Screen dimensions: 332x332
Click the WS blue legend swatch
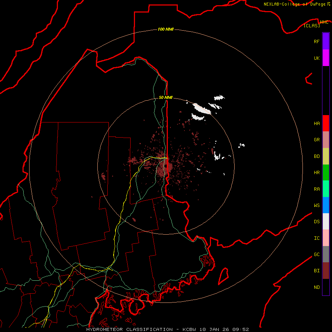[x=326, y=205]
